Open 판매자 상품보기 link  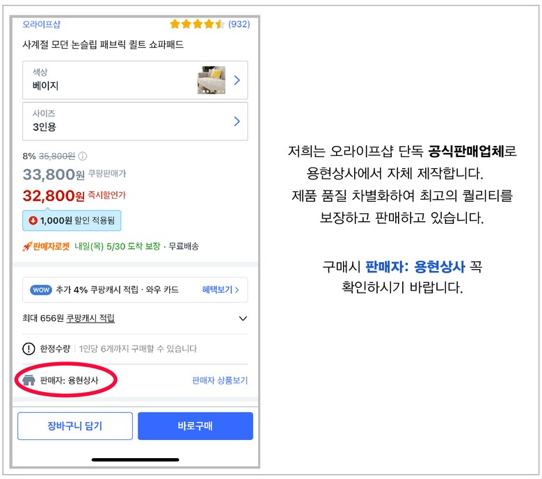point(219,381)
